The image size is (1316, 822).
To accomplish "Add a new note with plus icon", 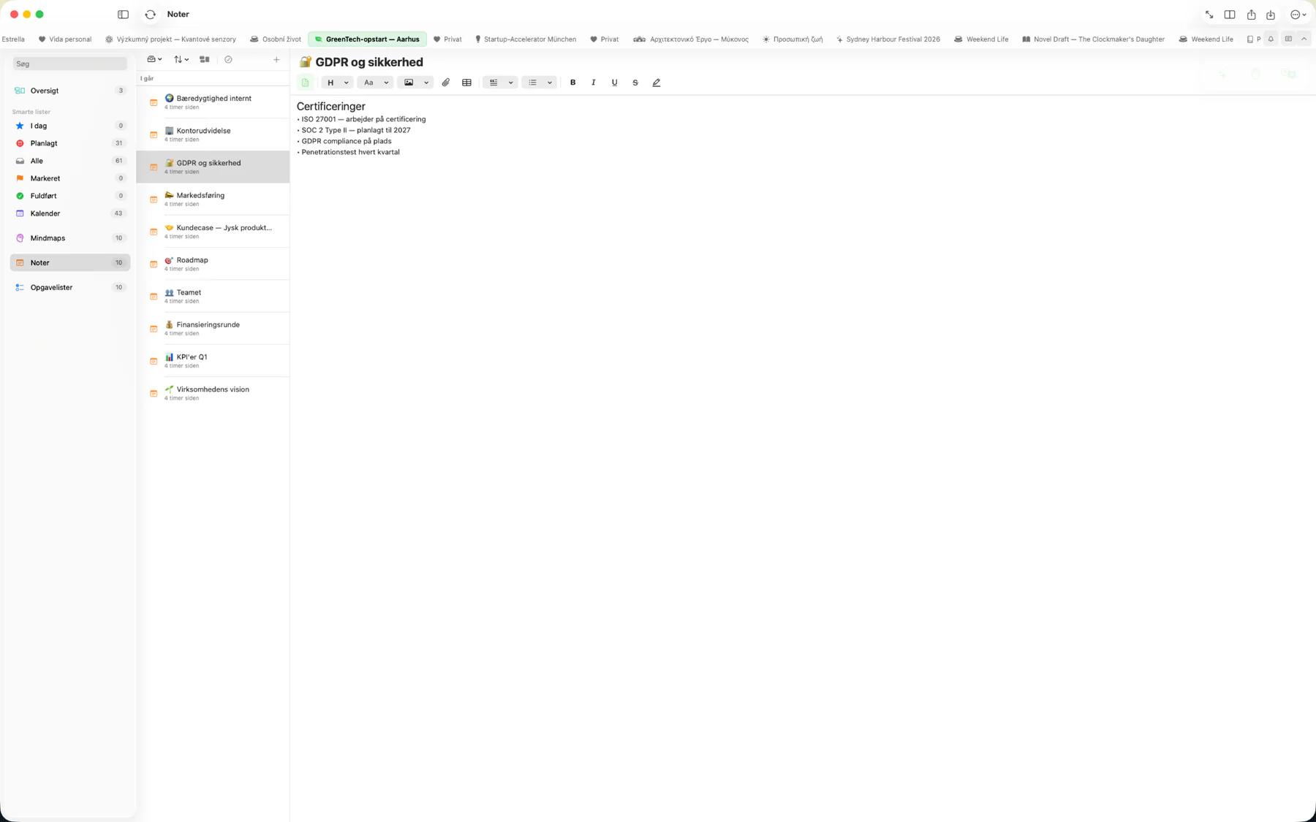I will click(x=276, y=60).
